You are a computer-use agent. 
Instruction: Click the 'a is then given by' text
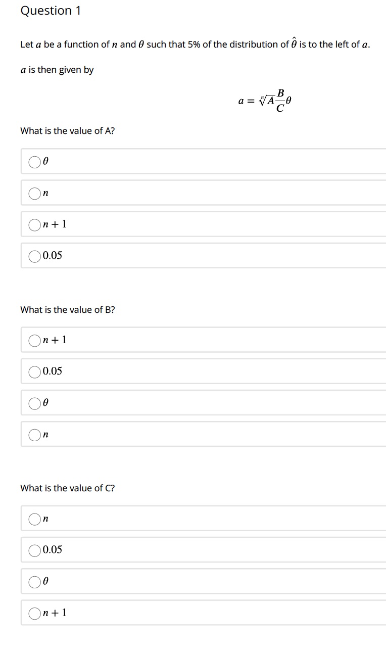[57, 70]
